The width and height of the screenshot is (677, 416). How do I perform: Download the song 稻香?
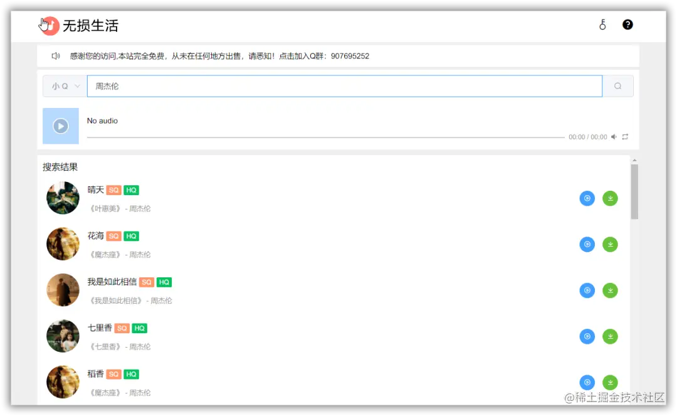pyautogui.click(x=610, y=382)
